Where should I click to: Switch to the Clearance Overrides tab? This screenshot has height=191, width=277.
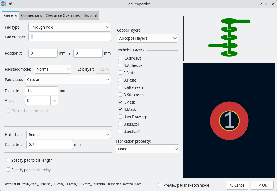62,15
